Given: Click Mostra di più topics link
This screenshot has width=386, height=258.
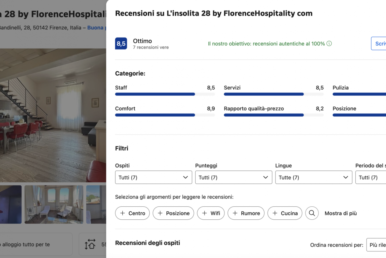Looking at the screenshot, I should pyautogui.click(x=341, y=213).
